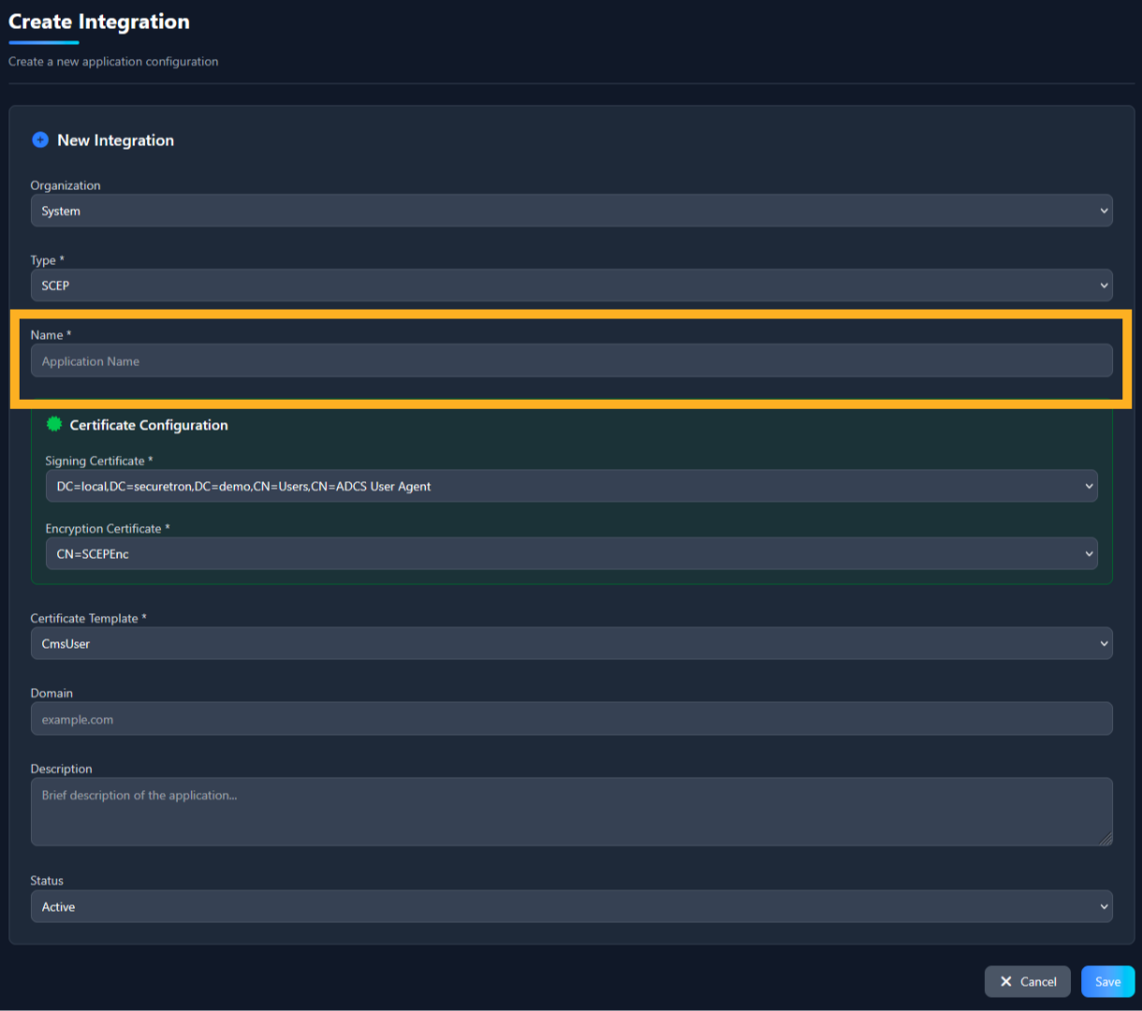1142x1011 pixels.
Task: Focus the Description text area
Action: click(x=571, y=812)
